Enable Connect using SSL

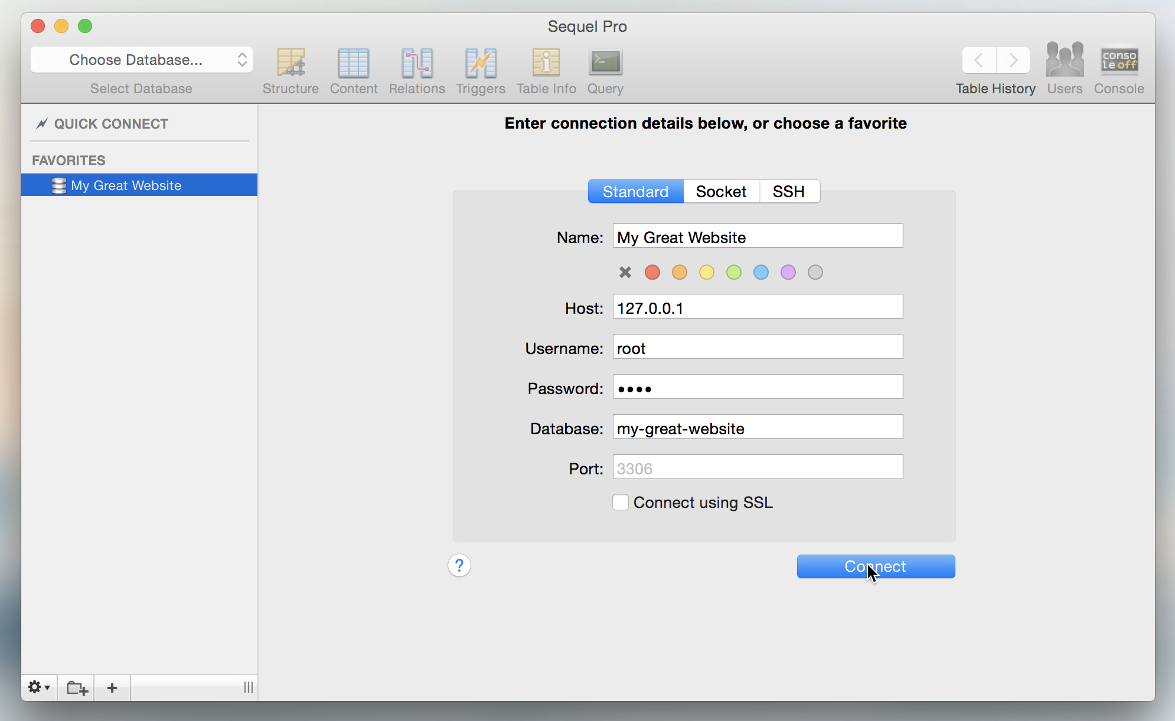[x=620, y=502]
